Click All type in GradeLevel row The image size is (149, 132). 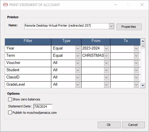click(55, 84)
